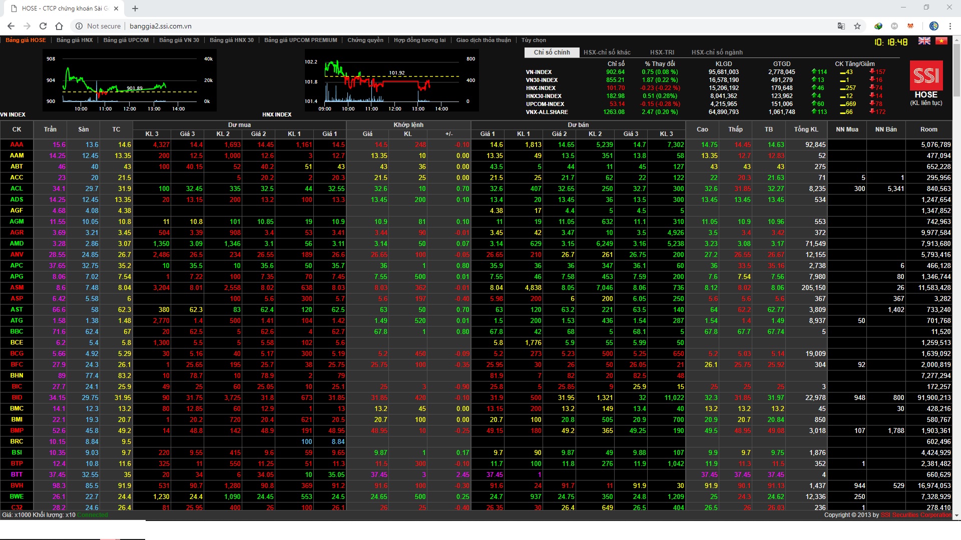Reload the page

point(43,26)
